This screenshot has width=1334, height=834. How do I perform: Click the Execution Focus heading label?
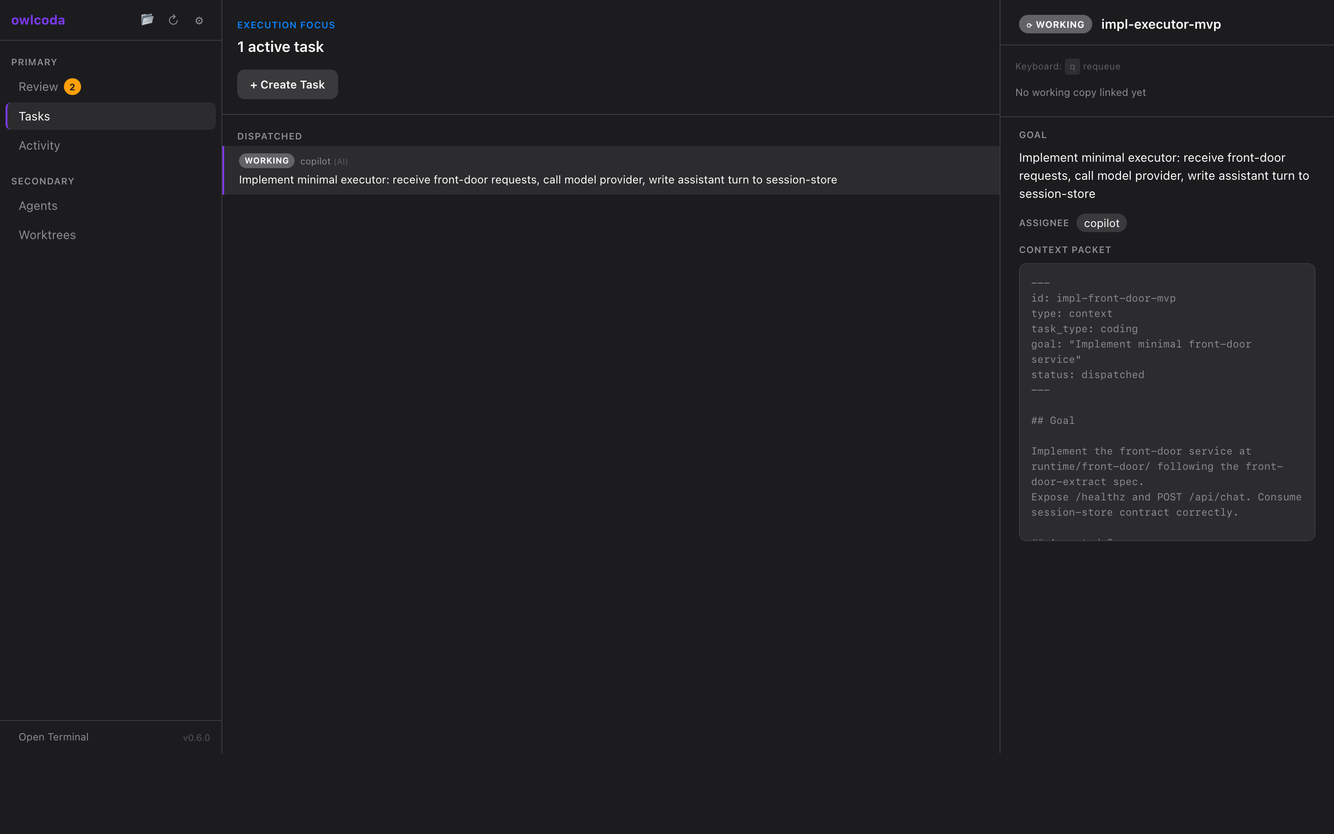click(x=286, y=25)
